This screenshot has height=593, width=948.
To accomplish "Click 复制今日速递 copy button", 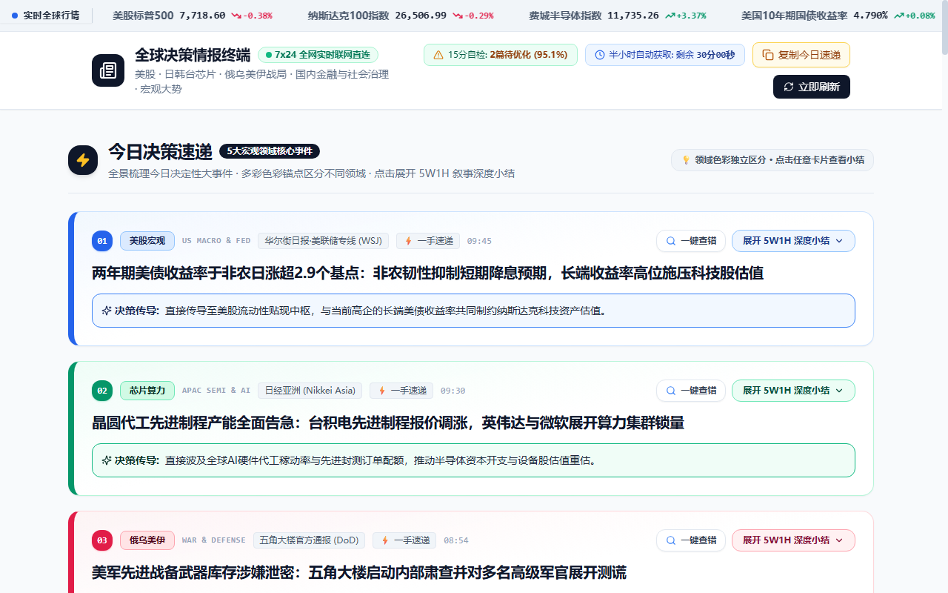I will point(801,55).
